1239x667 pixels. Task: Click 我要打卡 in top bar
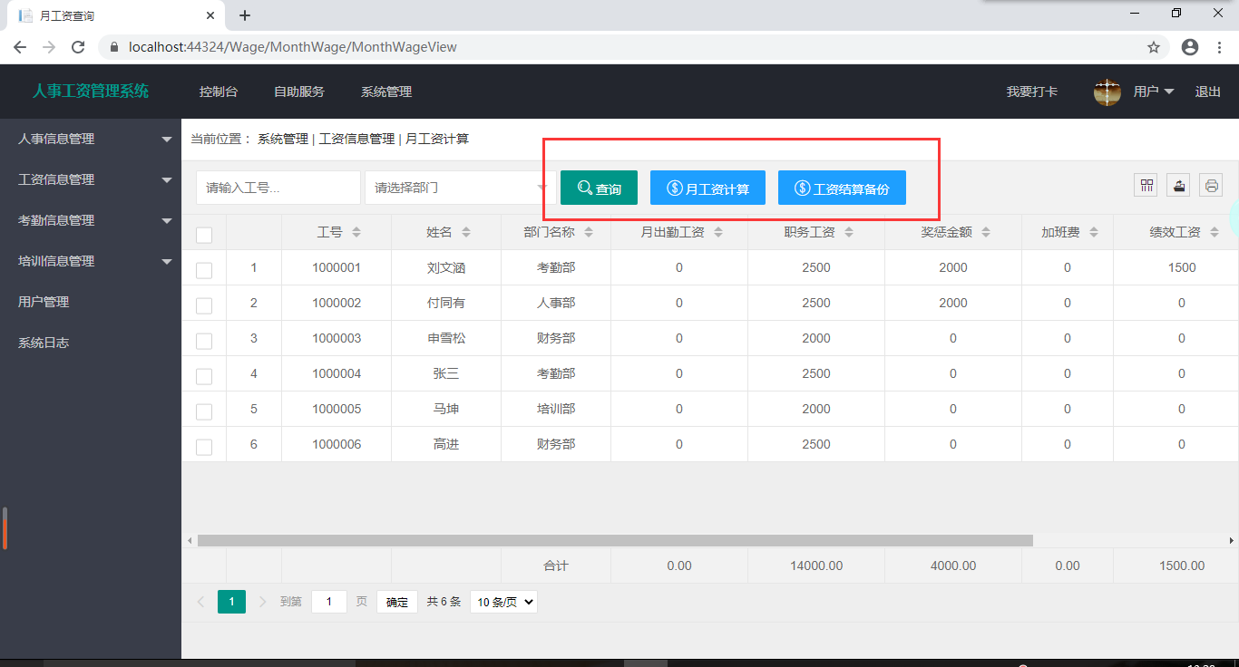pos(1032,92)
